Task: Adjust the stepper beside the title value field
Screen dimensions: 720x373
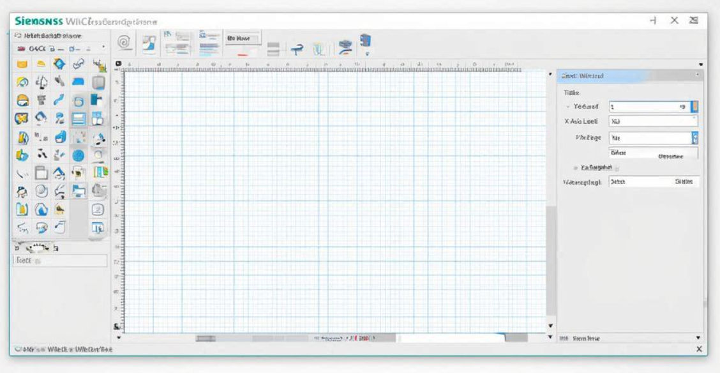Action: coord(695,106)
